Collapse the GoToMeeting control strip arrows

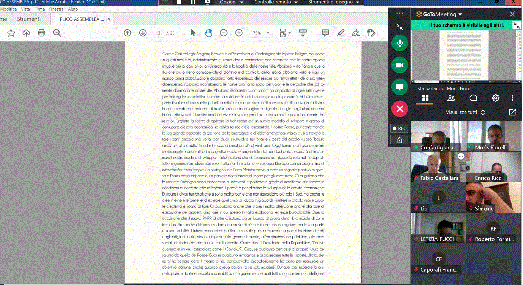tap(400, 27)
